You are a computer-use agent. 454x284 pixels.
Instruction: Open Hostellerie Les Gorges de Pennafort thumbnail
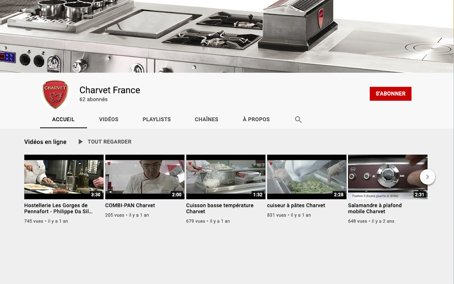pos(64,177)
